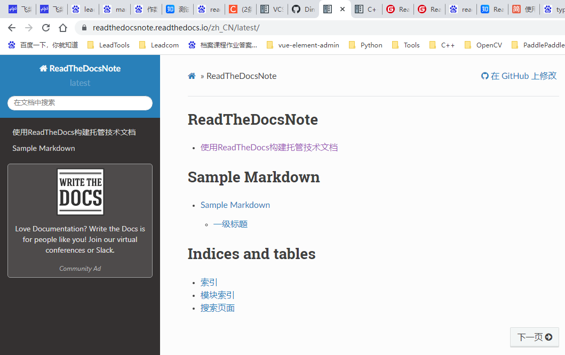Open the 百度一下，你就知道 bookmark
This screenshot has height=355, width=565.
[x=43, y=45]
